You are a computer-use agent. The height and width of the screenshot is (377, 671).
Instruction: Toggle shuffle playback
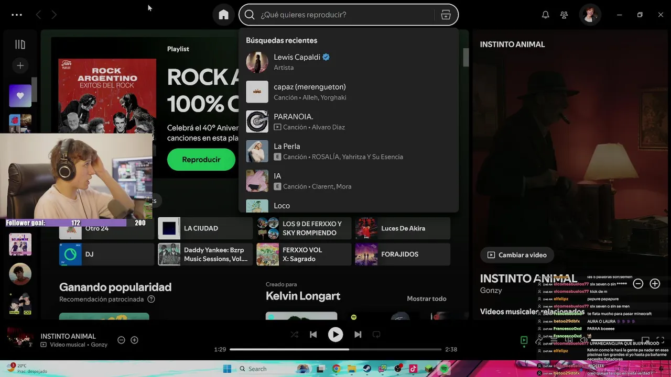coord(294,335)
